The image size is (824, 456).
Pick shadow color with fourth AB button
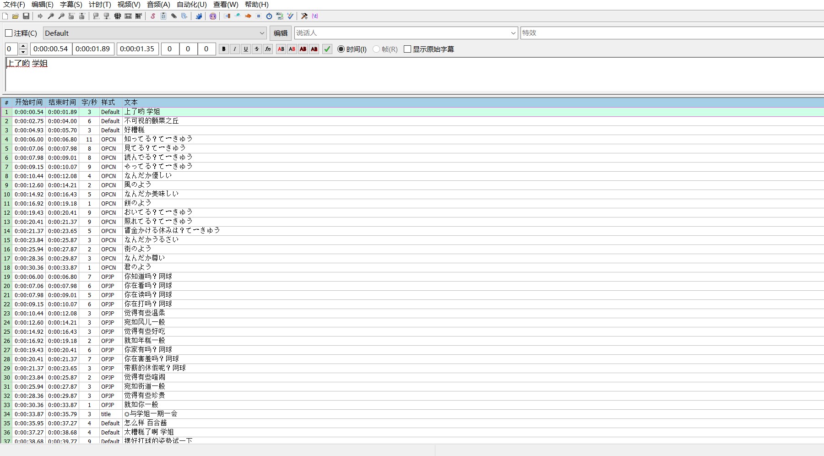click(x=314, y=49)
